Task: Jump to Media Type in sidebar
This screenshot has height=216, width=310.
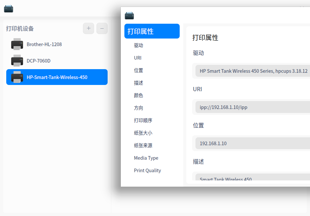Action: (x=146, y=158)
